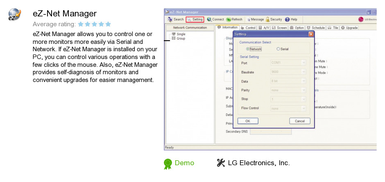The image size is (385, 182).
Task: Close the Setting dialog with the X
Action: (311, 34)
